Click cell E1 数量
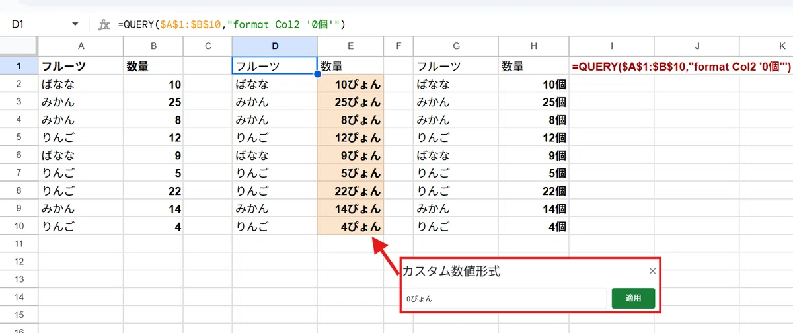Image resolution: width=793 pixels, height=333 pixels. coord(350,66)
